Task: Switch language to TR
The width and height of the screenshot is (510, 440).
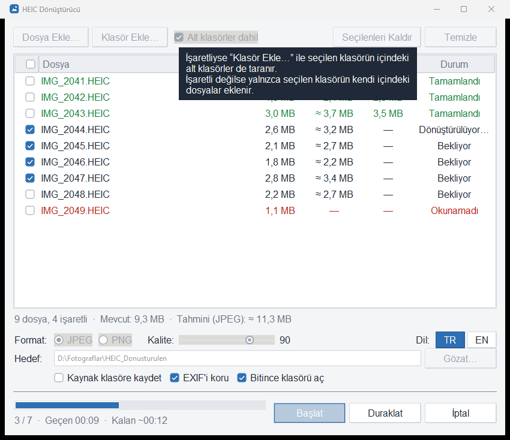Action: pos(450,340)
